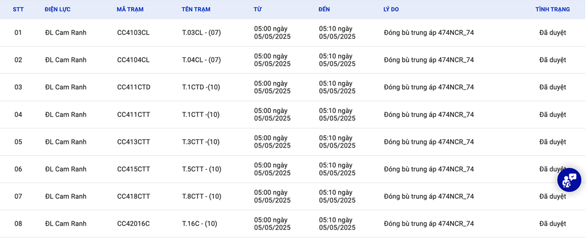The image size is (587, 239).
Task: Click station name T.3CTT -(10)
Action: click(201, 142)
